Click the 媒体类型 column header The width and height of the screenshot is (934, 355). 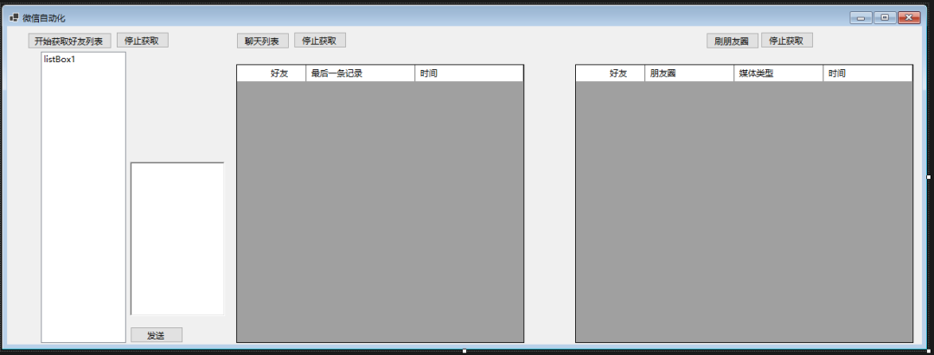(x=778, y=73)
